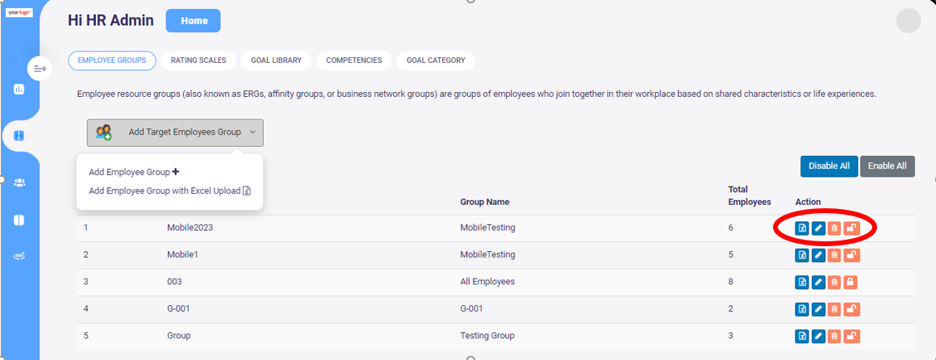This screenshot has width=936, height=360.
Task: Delete the 003 All Employees group
Action: [835, 283]
